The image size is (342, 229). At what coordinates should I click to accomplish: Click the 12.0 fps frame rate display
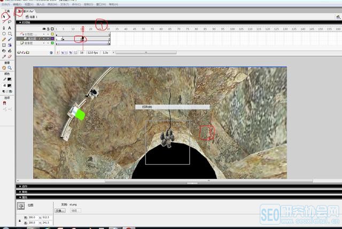point(92,52)
